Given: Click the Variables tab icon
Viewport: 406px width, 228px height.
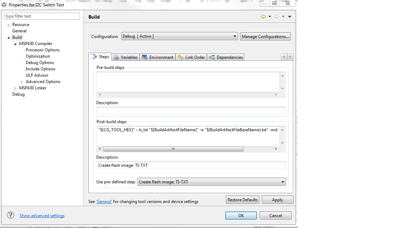Looking at the screenshot, I should click(117, 57).
